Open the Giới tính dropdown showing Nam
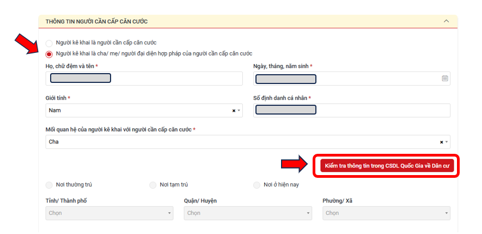Viewport: 482px width, 234px height. [x=144, y=111]
